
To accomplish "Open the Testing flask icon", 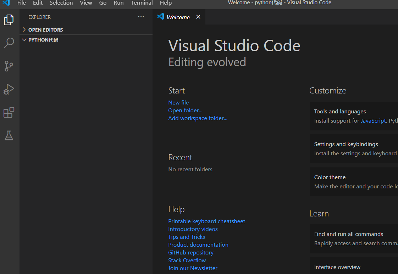I will coord(9,135).
